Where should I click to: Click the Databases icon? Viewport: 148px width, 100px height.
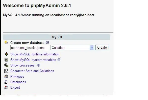(6, 82)
